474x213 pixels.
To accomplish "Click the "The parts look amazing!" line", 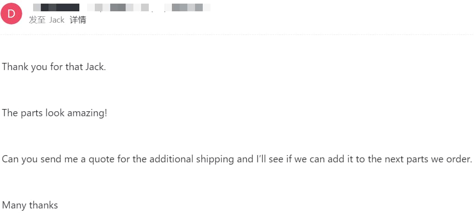I will (54, 113).
